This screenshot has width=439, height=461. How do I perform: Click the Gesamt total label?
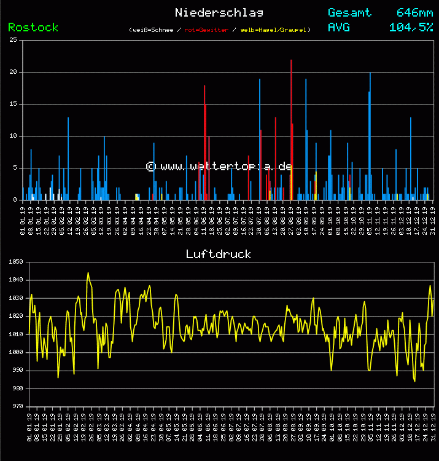(349, 12)
